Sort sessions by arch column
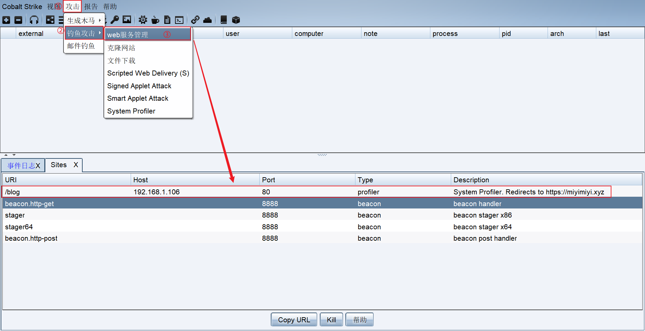Screen dimensions: 645x331 pos(572,34)
